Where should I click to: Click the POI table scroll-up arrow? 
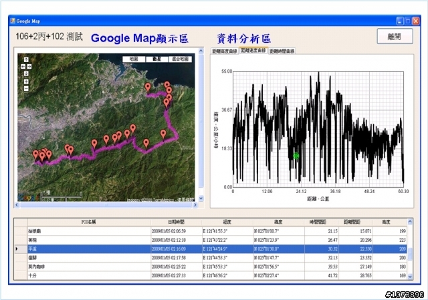point(410,222)
